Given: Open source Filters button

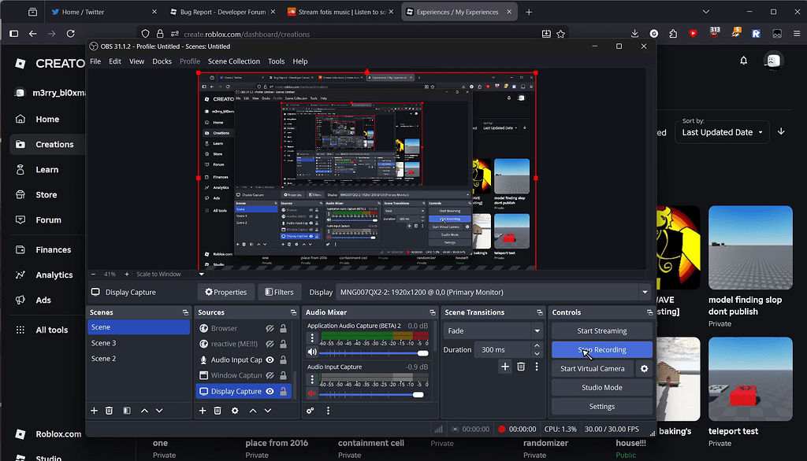Looking at the screenshot, I should [279, 292].
